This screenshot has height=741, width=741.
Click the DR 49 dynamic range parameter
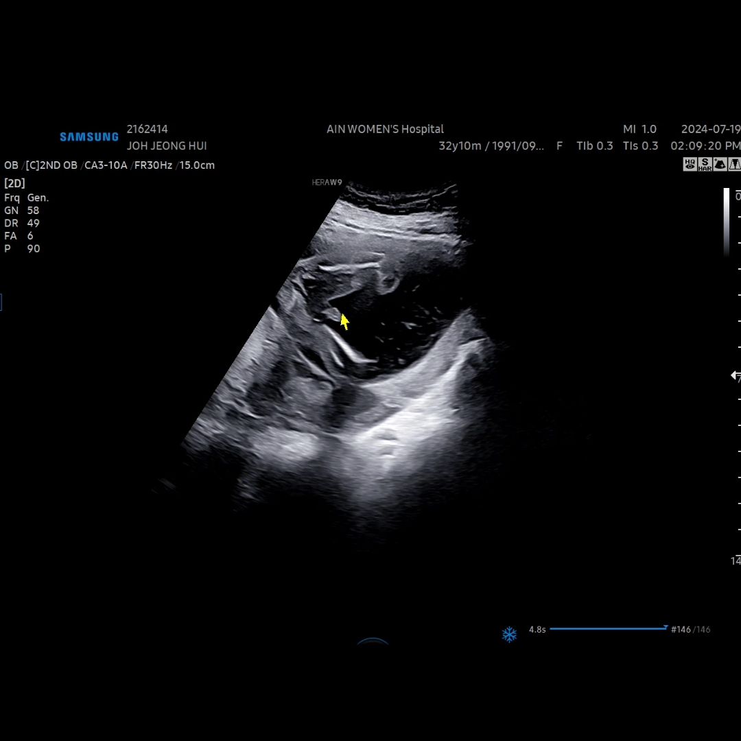point(22,223)
